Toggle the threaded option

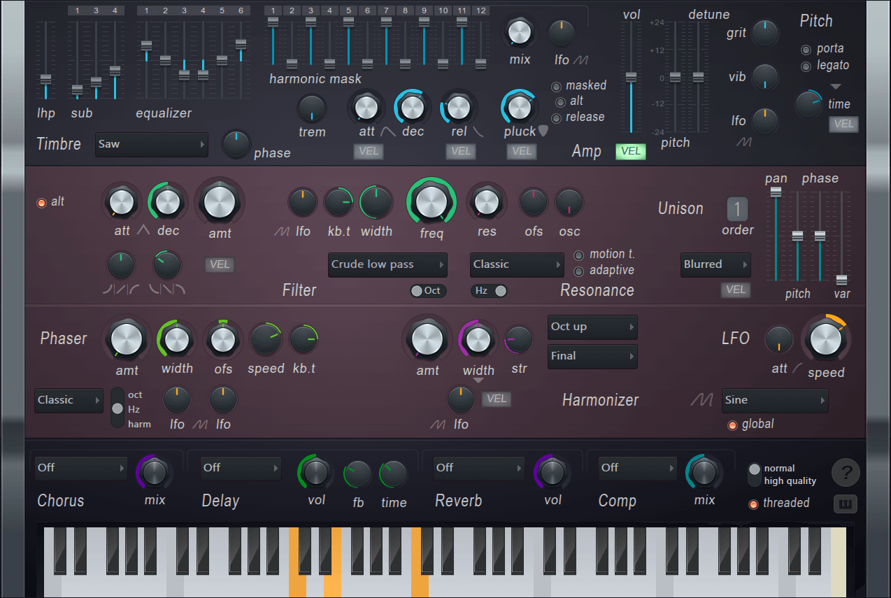click(753, 504)
